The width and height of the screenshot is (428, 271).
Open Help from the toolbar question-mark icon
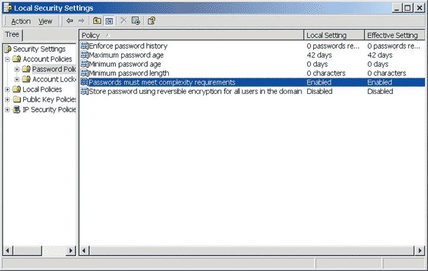(152, 21)
